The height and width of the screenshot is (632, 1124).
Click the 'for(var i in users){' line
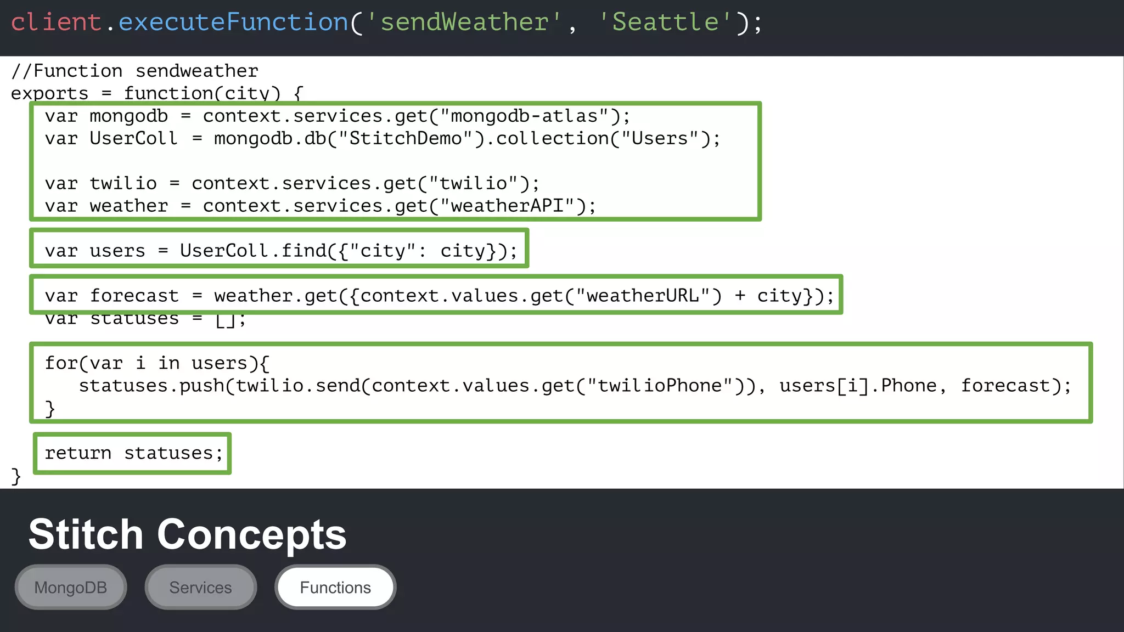pyautogui.click(x=157, y=363)
